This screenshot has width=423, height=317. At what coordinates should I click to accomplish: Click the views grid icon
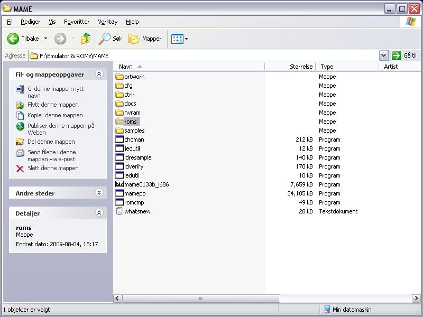click(177, 39)
